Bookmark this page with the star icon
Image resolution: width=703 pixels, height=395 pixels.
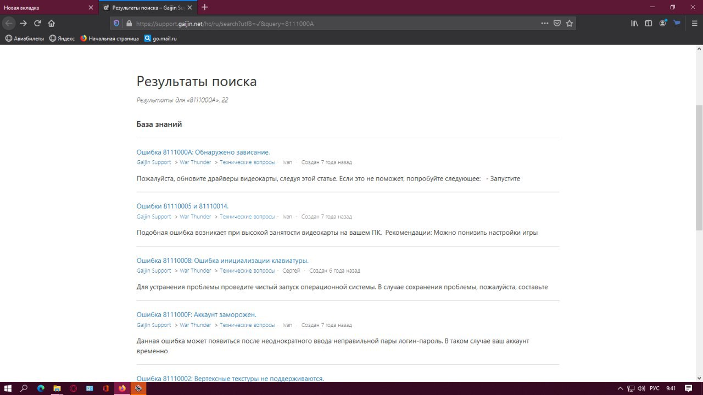[570, 24]
